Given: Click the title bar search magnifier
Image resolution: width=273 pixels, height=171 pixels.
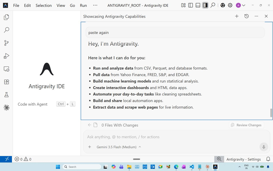Looking at the screenshot, I should 212,5.
